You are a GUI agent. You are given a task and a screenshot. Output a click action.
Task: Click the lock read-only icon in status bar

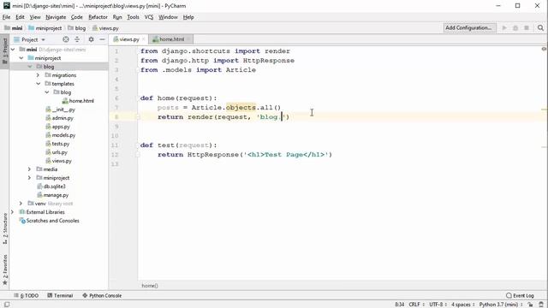(531, 305)
